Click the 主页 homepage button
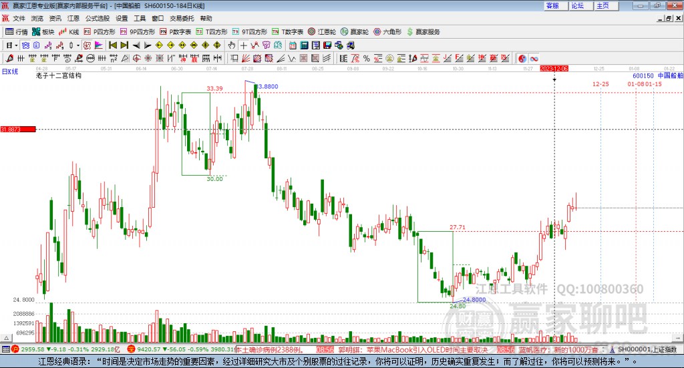The image size is (684, 368). click(x=607, y=5)
